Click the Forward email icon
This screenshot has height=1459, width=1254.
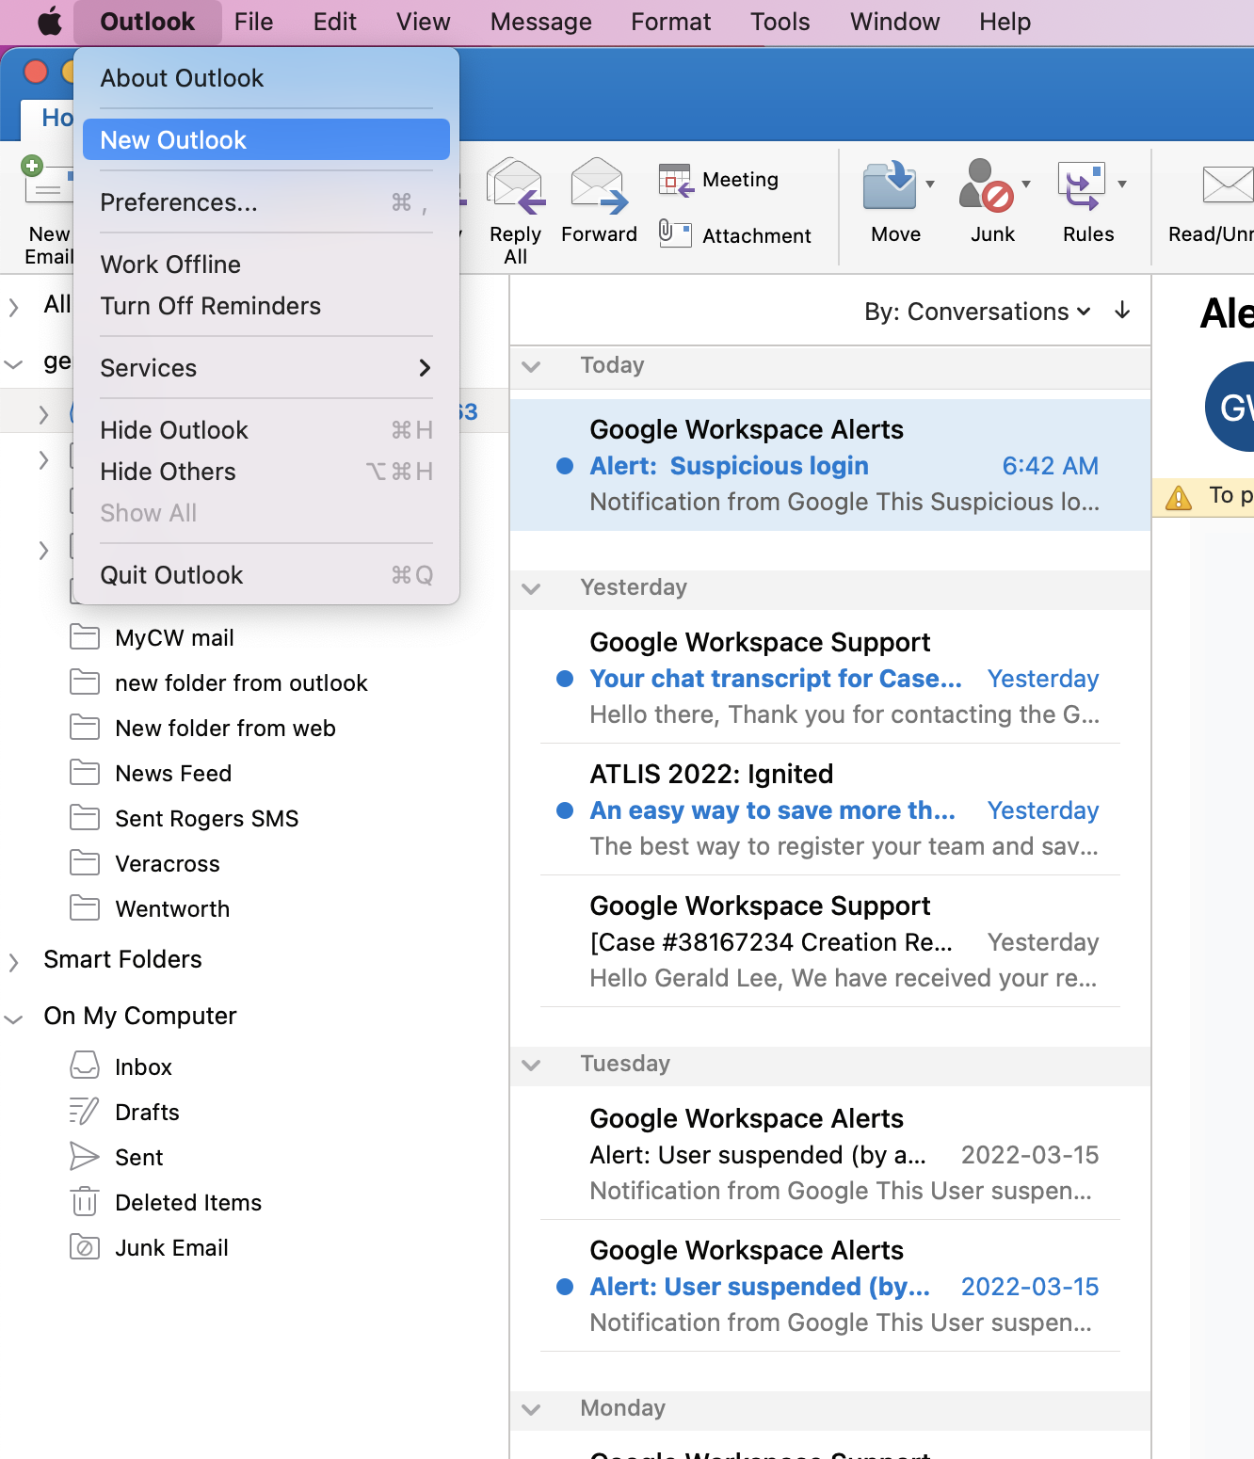(599, 186)
